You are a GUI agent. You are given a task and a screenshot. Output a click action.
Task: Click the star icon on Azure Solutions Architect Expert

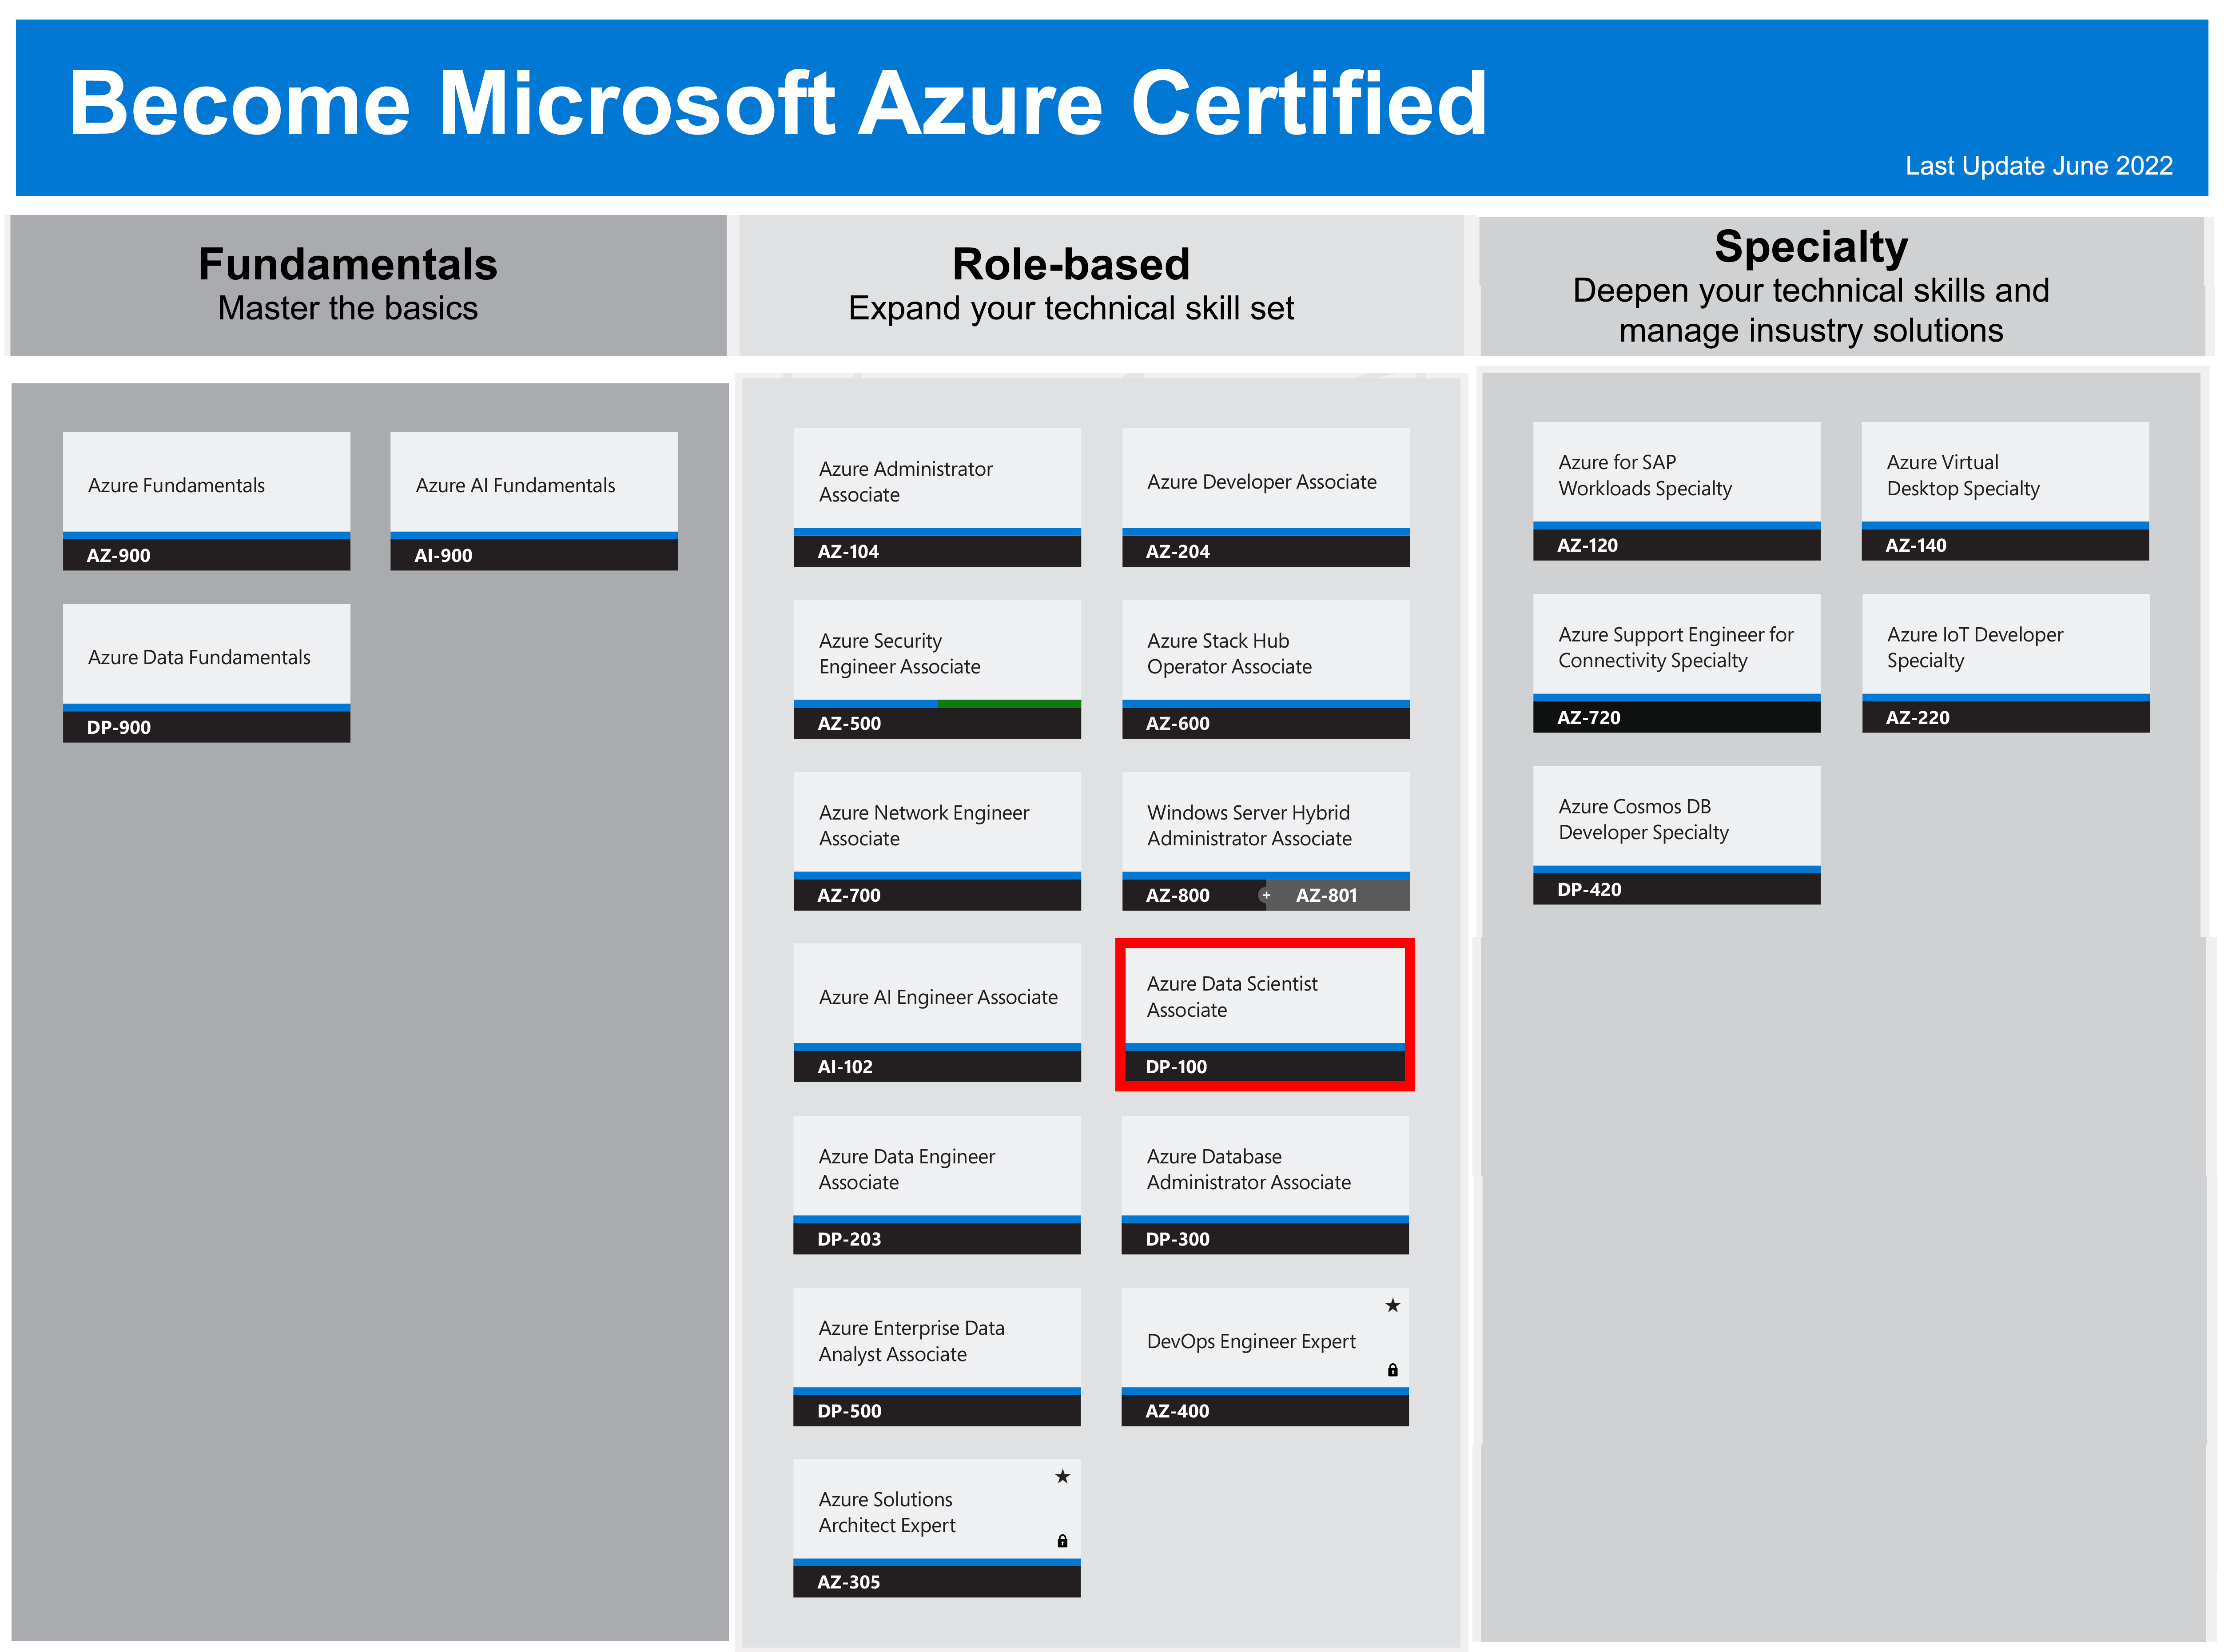coord(1062,1476)
